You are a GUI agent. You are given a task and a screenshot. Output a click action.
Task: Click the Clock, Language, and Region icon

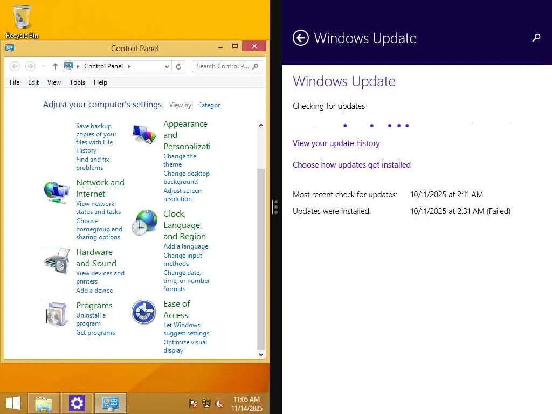click(x=144, y=223)
